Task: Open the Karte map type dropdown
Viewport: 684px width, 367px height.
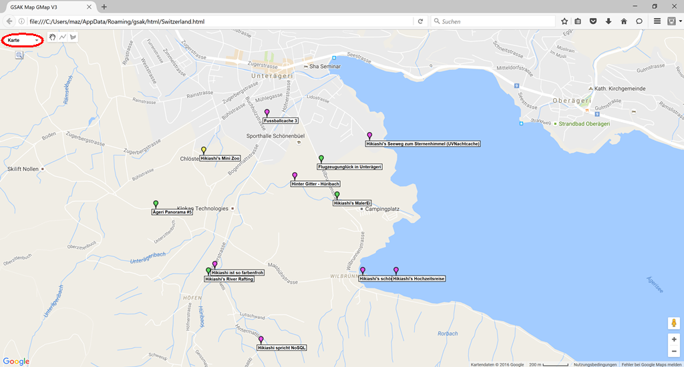Action: (22, 40)
